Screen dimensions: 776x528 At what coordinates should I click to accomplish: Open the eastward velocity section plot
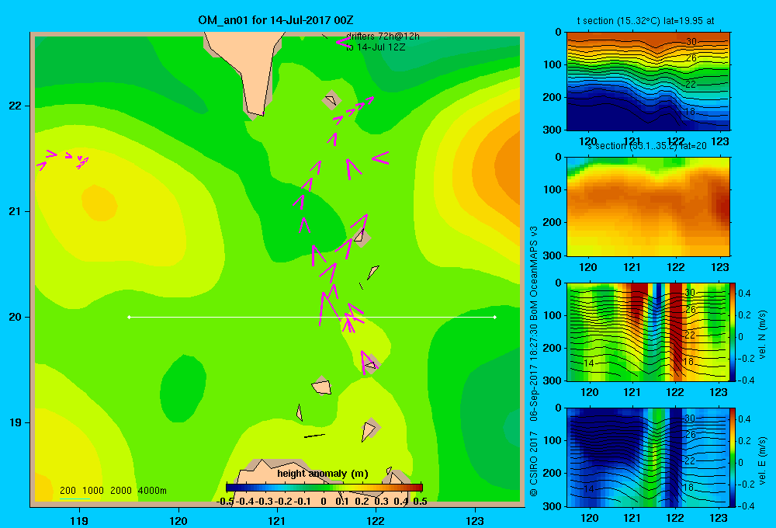click(648, 457)
